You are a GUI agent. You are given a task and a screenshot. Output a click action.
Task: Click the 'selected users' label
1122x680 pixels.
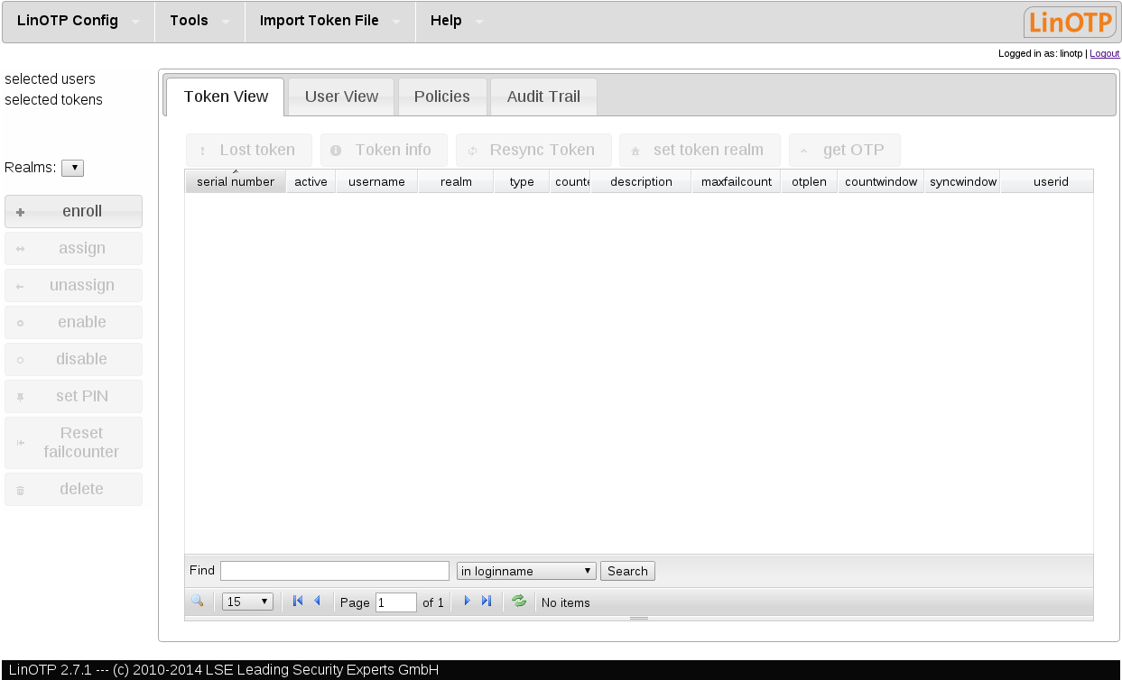[50, 79]
